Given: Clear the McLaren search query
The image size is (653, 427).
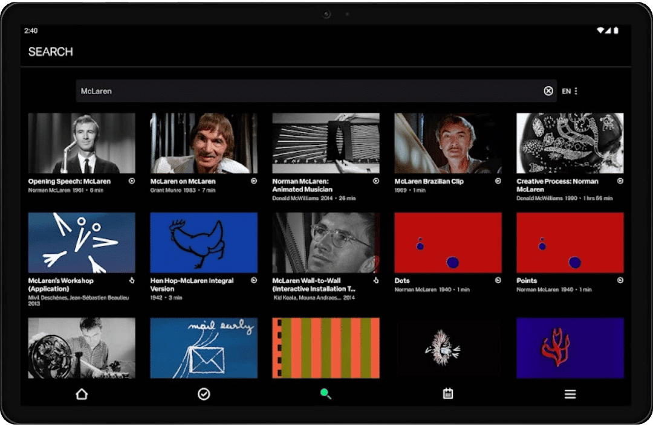Looking at the screenshot, I should (x=548, y=91).
